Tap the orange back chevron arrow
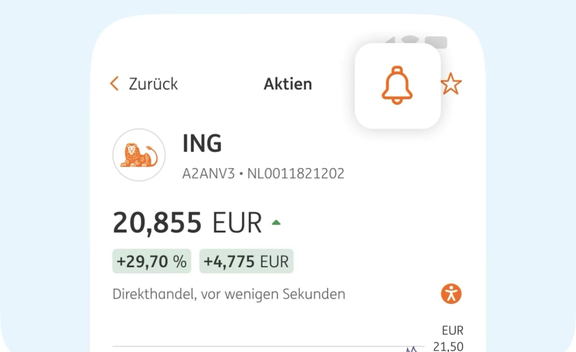576x352 pixels. [114, 84]
